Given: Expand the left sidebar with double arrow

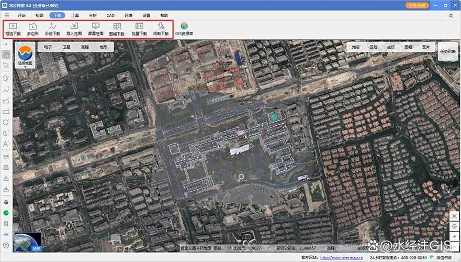Looking at the screenshot, I should (6, 44).
